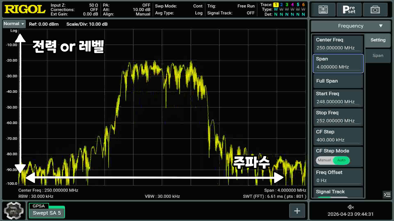Click the Full Span button
394x221 pixels.
[338, 81]
